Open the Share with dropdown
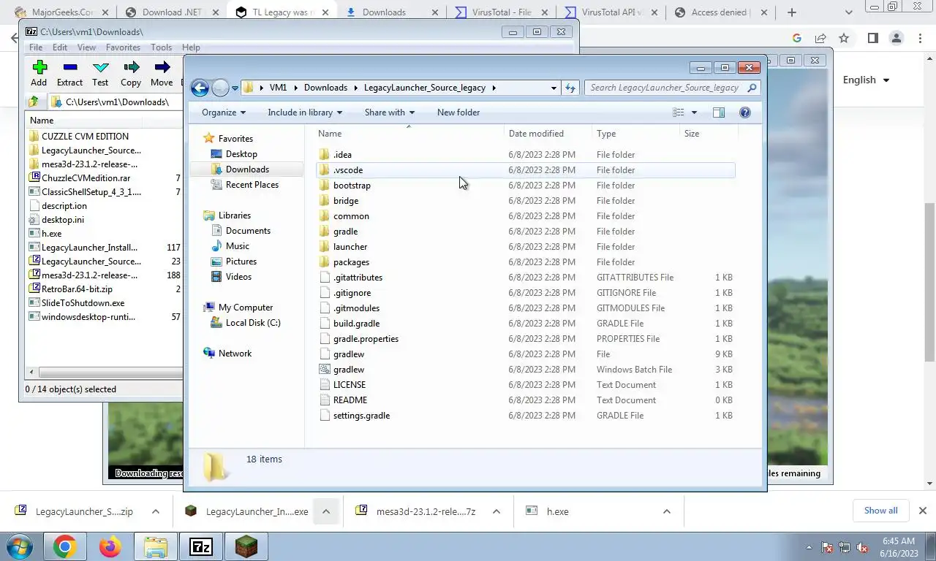Viewport: 936px width, 561px height. coord(390,112)
